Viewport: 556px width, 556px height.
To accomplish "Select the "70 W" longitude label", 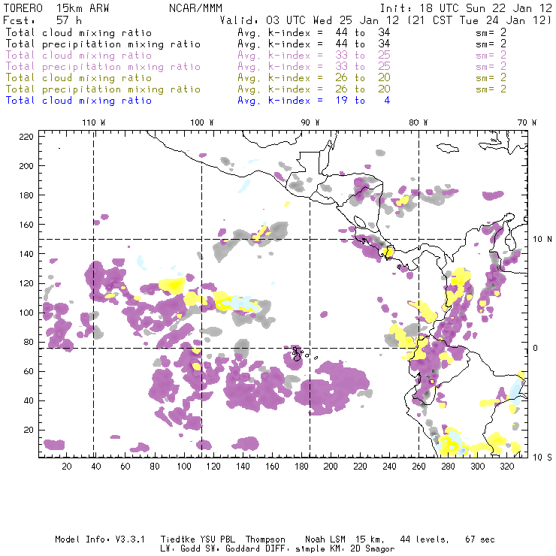I will (x=527, y=122).
